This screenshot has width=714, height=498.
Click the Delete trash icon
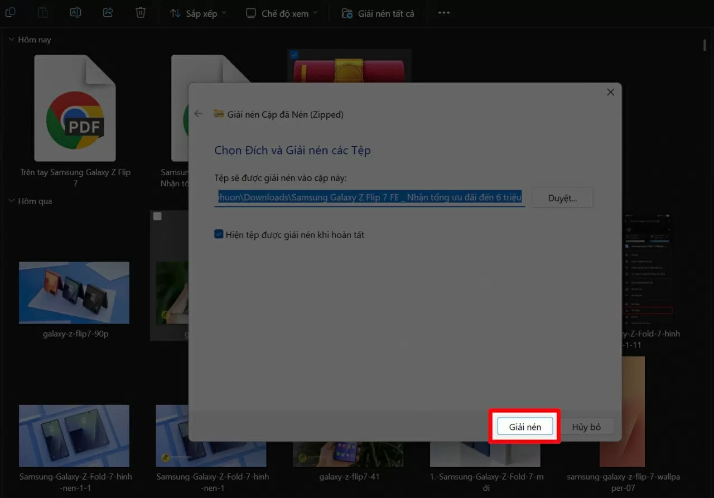coord(140,13)
